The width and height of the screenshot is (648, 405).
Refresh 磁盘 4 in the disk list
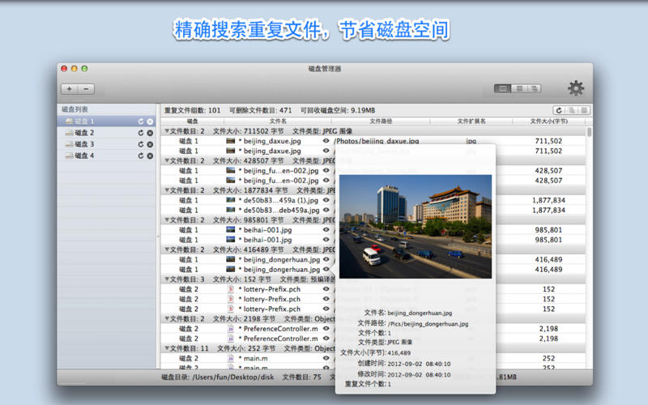140,156
